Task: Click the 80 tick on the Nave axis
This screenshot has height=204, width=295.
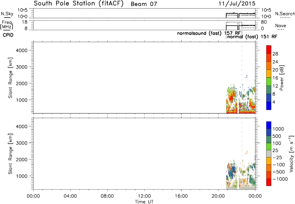Action: 264,22
